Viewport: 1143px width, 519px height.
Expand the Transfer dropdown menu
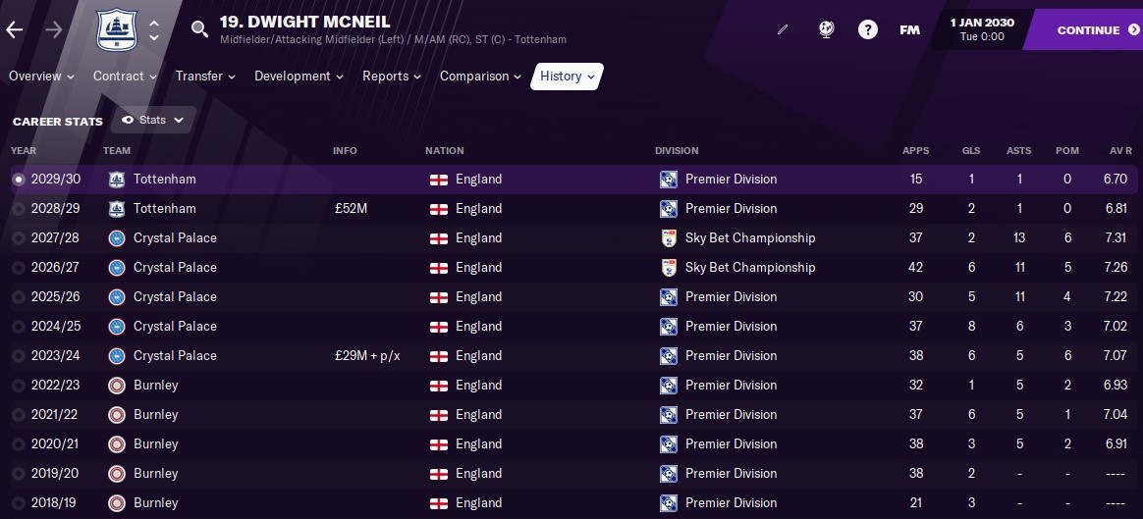pos(205,77)
